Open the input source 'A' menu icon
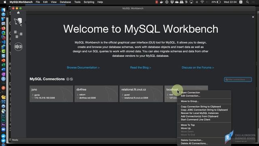The image size is (259, 146). [x=241, y=2]
